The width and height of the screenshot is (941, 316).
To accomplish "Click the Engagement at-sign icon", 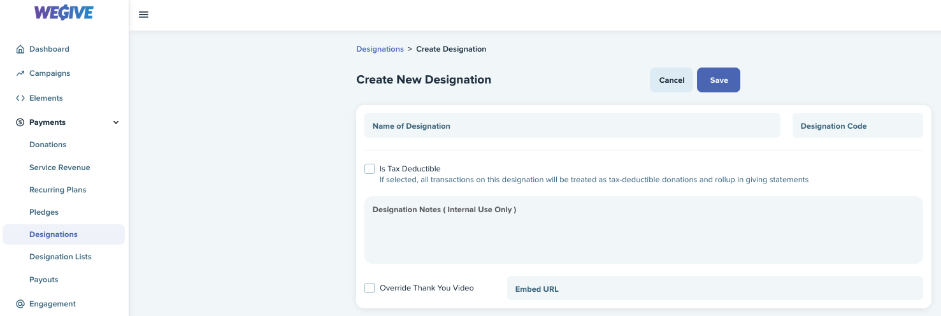I will 20,304.
